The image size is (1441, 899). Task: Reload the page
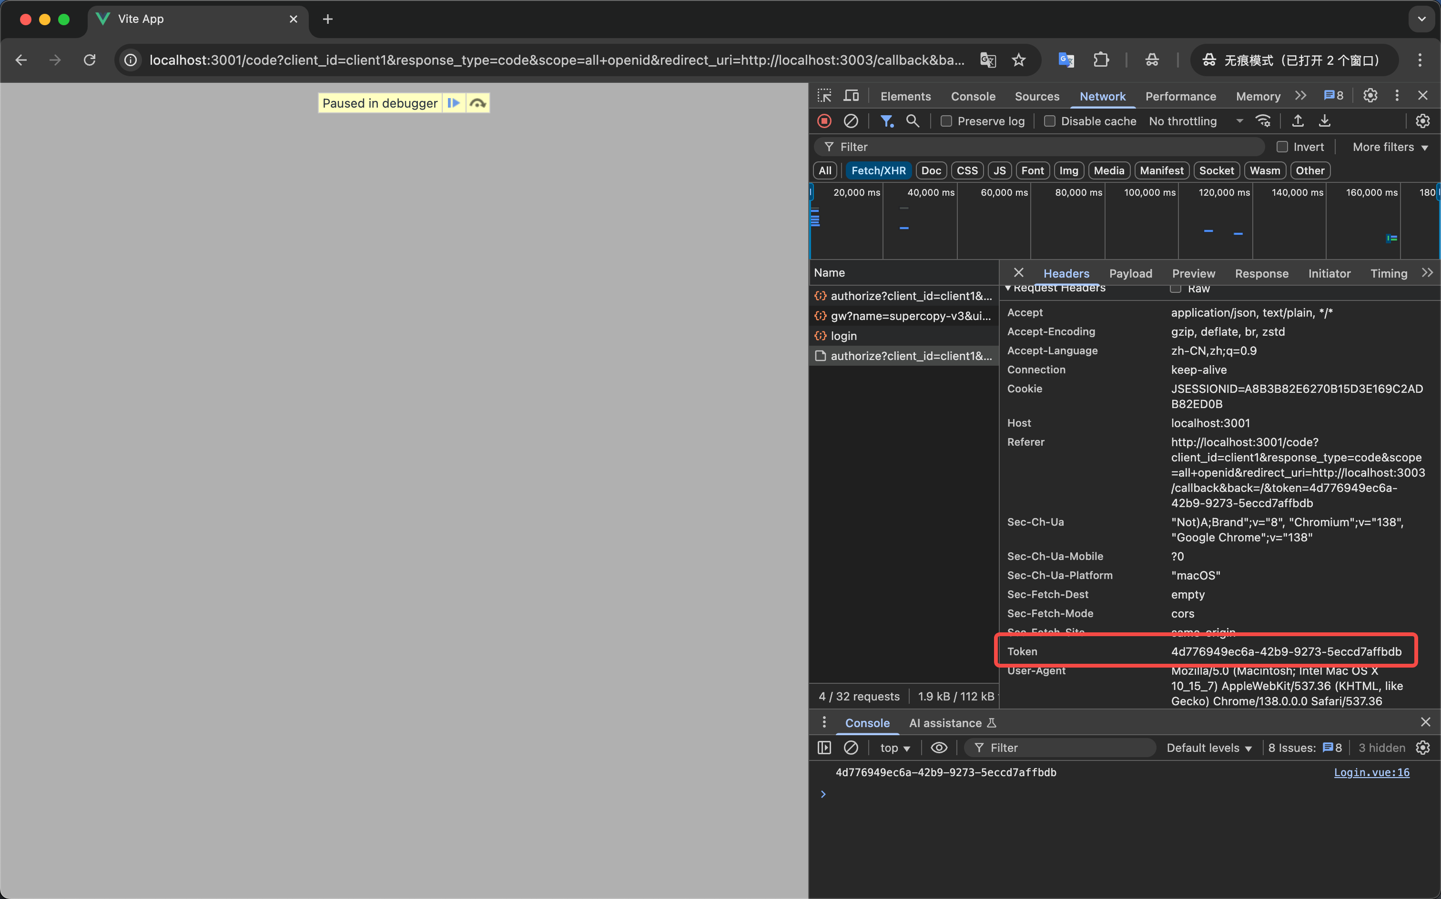pyautogui.click(x=90, y=60)
